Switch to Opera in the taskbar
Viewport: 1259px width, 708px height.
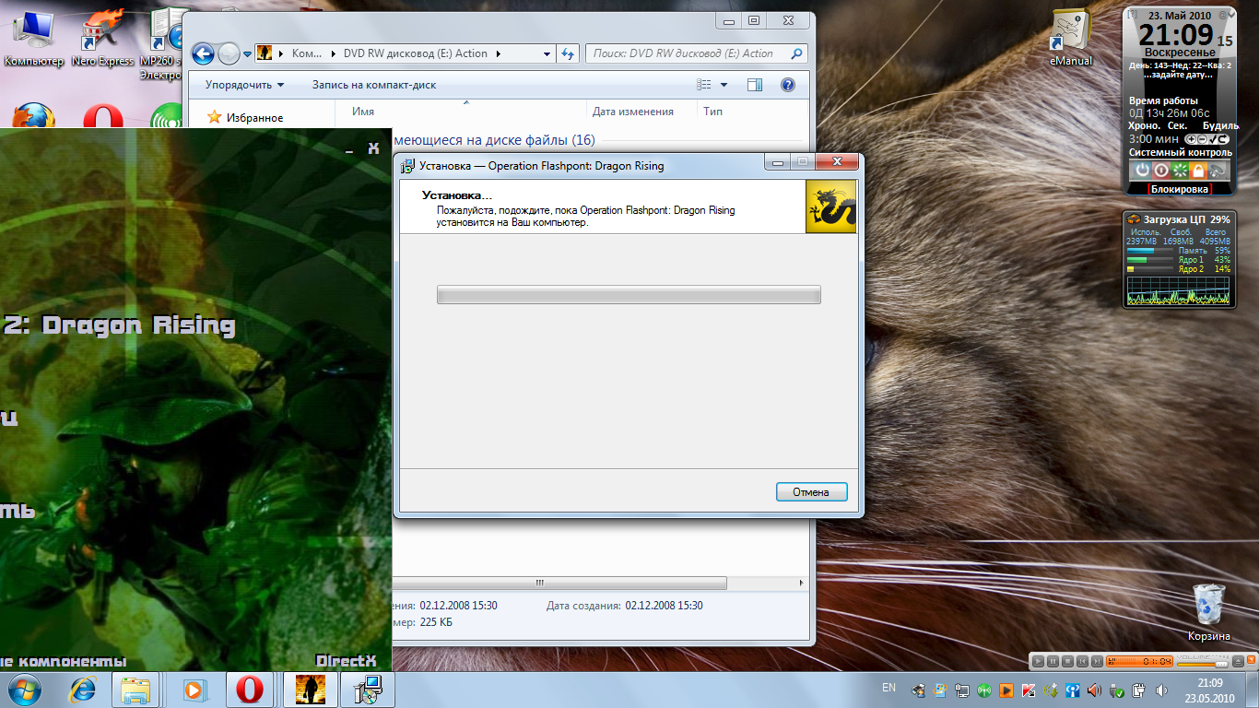[x=249, y=690]
